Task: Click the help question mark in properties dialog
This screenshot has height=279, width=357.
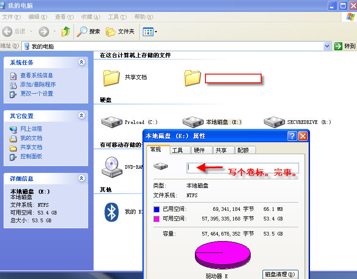Action: pyautogui.click(x=292, y=136)
